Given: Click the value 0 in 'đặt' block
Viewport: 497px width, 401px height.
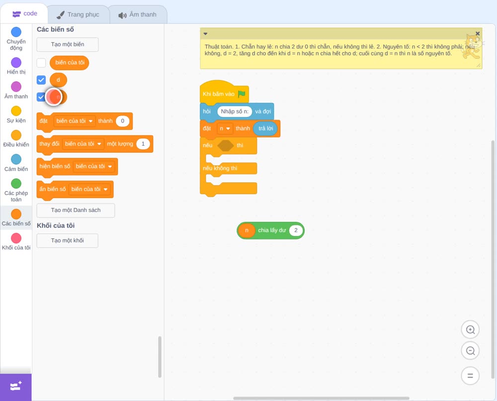Looking at the screenshot, I should [x=123, y=121].
